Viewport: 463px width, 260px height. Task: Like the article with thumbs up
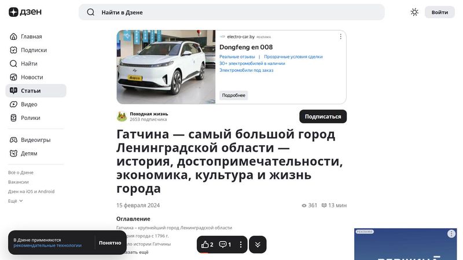[207, 245]
